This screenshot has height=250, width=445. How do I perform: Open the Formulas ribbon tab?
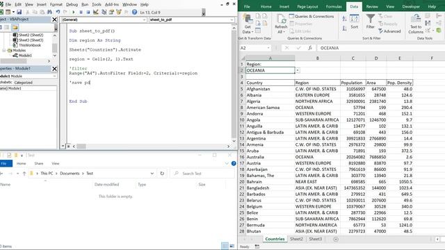pyautogui.click(x=334, y=6)
